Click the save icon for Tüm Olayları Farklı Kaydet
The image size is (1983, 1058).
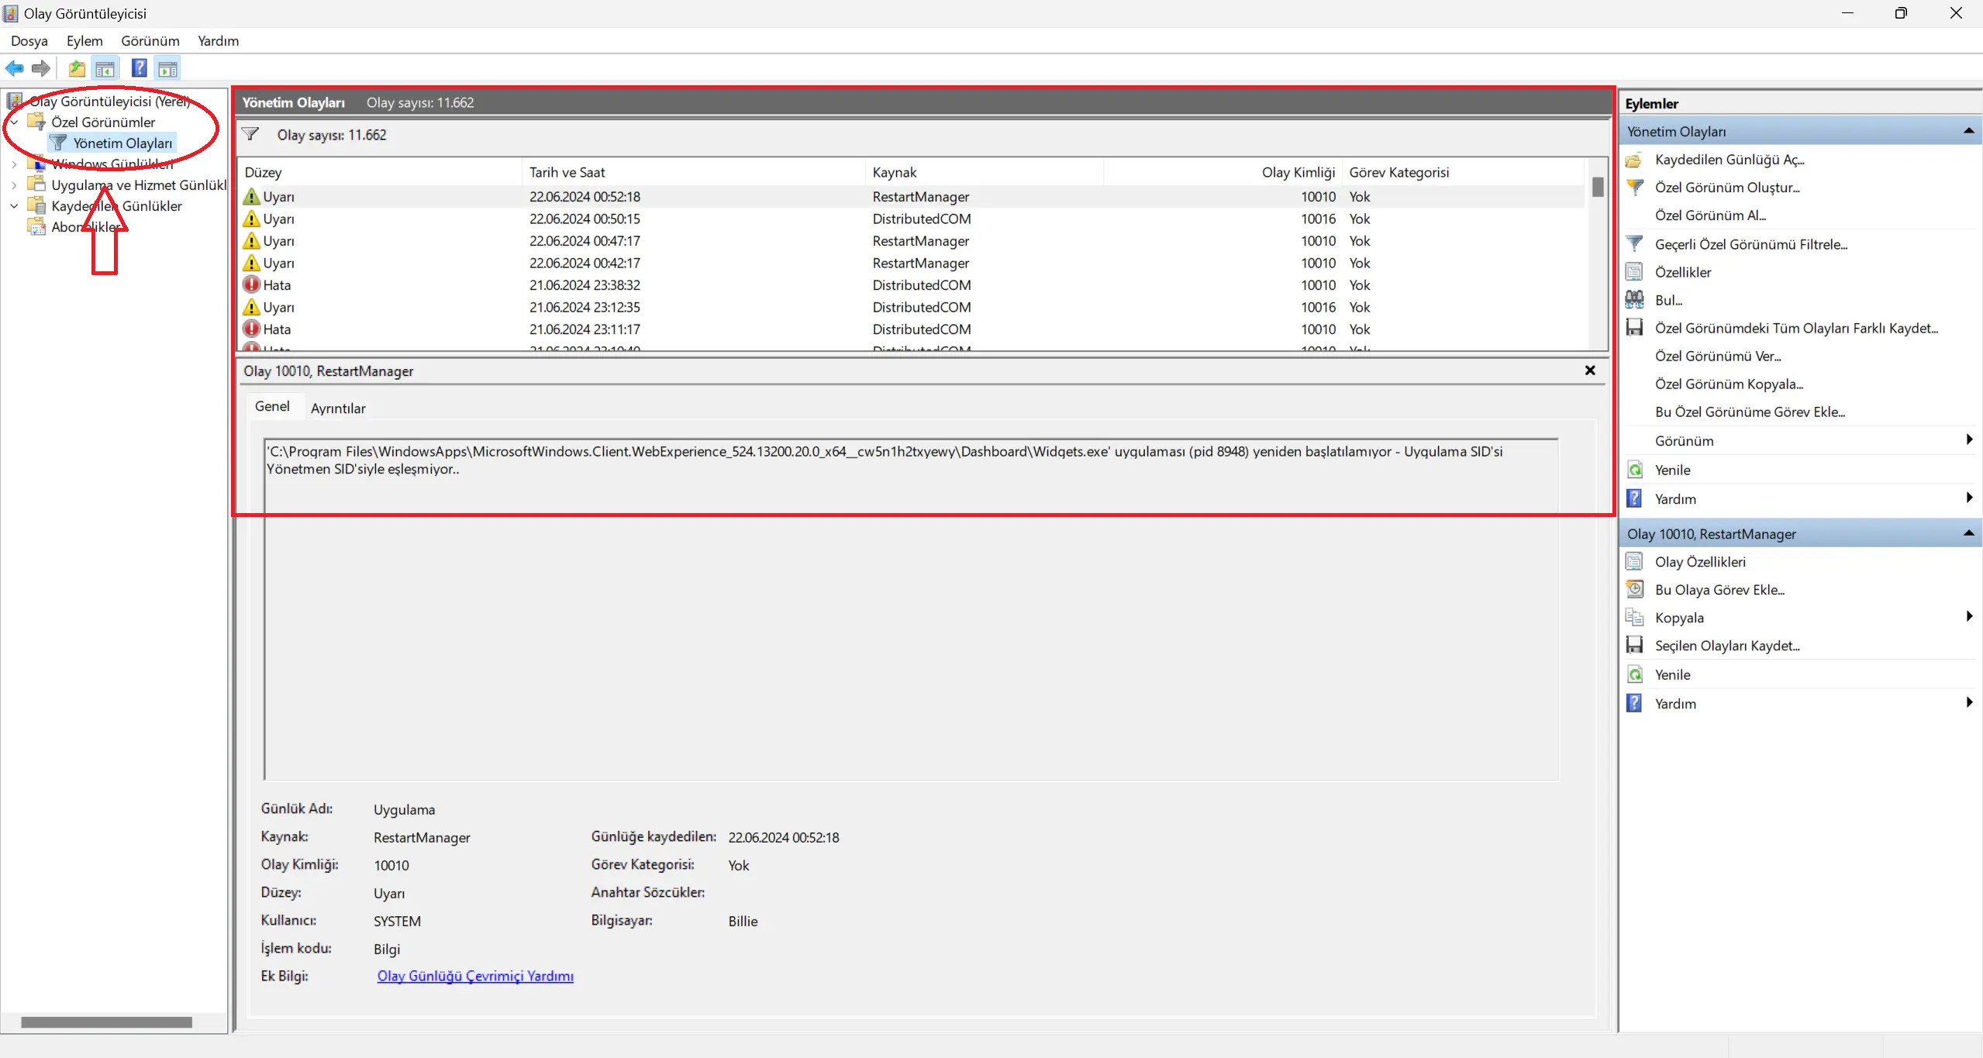(x=1634, y=328)
